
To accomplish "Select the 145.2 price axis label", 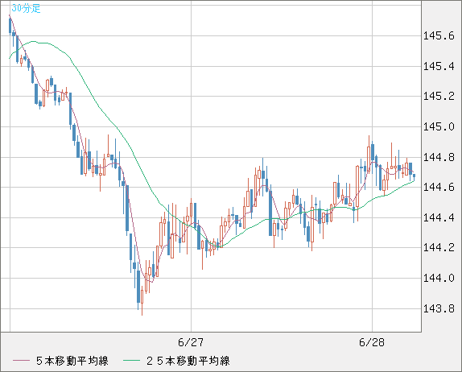I will coord(439,96).
